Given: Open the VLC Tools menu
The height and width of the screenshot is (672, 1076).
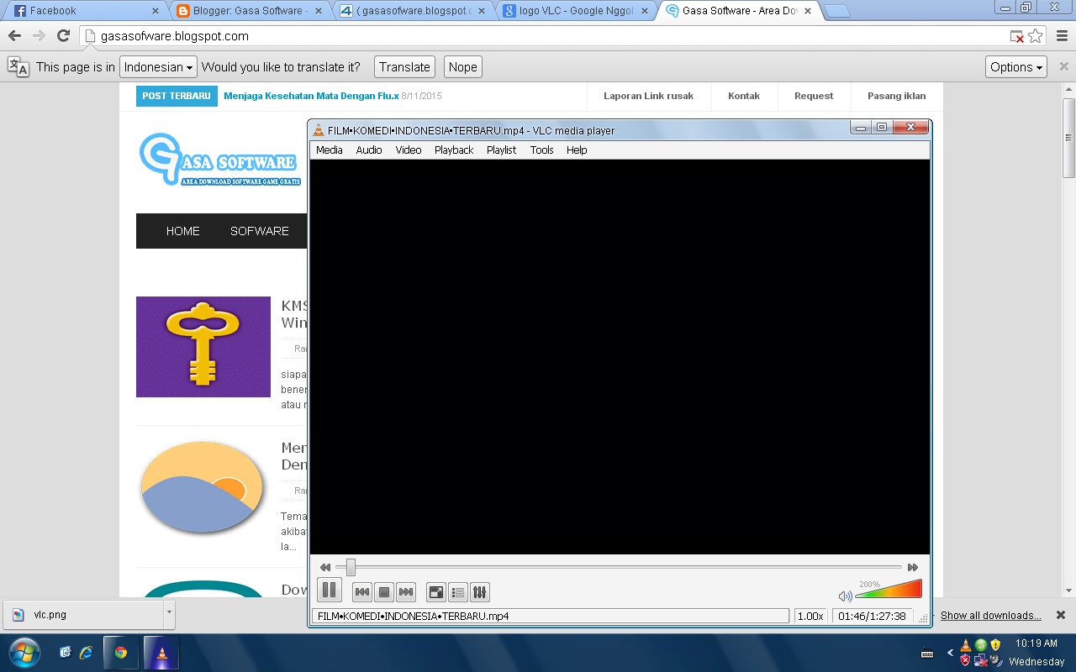Looking at the screenshot, I should (541, 150).
